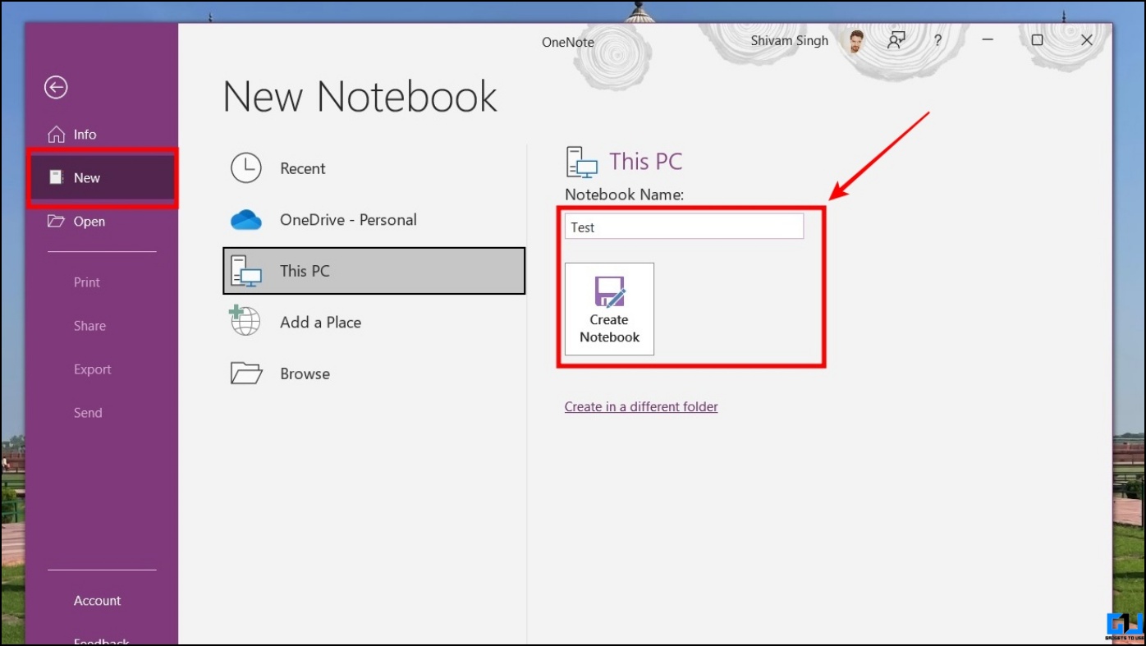
Task: Close the OneNote window
Action: (x=1087, y=40)
